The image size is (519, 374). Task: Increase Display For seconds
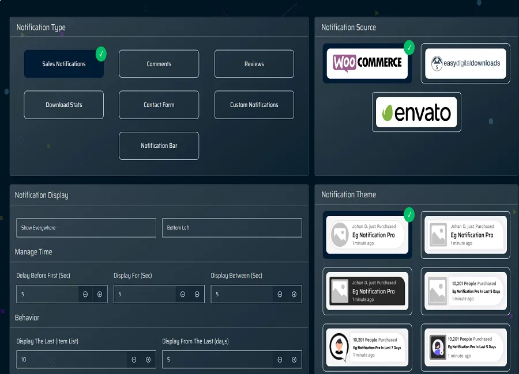click(x=197, y=294)
